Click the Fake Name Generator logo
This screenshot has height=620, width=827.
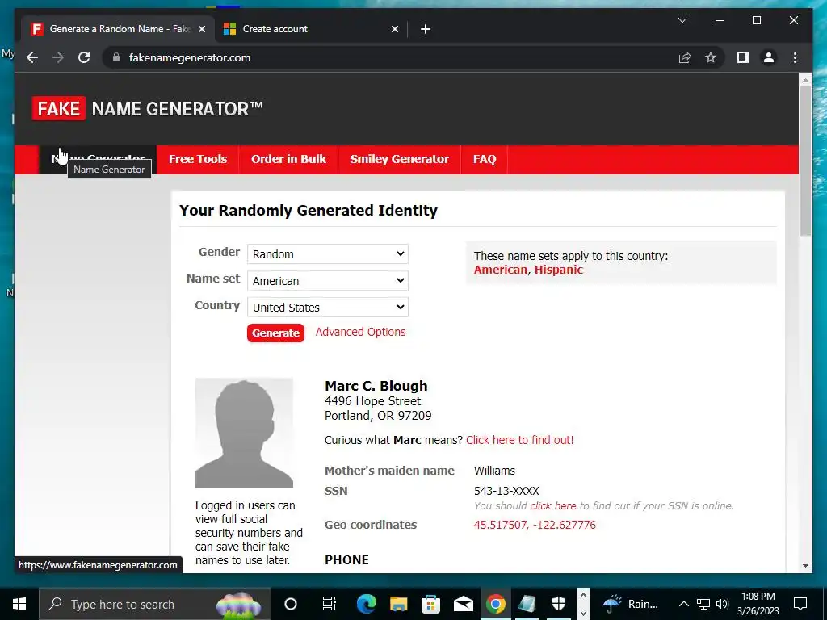(147, 109)
